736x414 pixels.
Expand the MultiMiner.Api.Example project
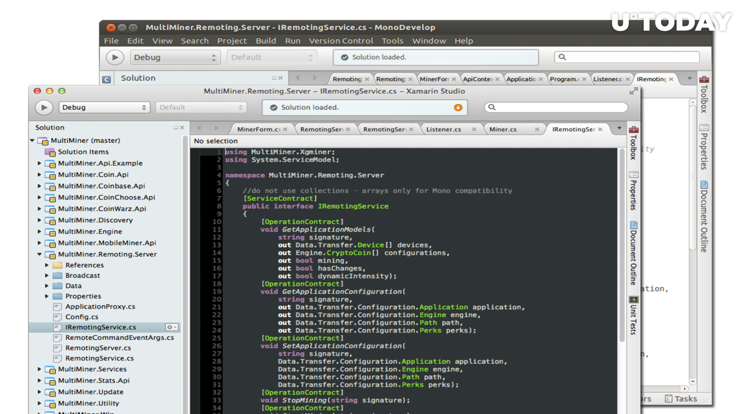click(x=39, y=163)
